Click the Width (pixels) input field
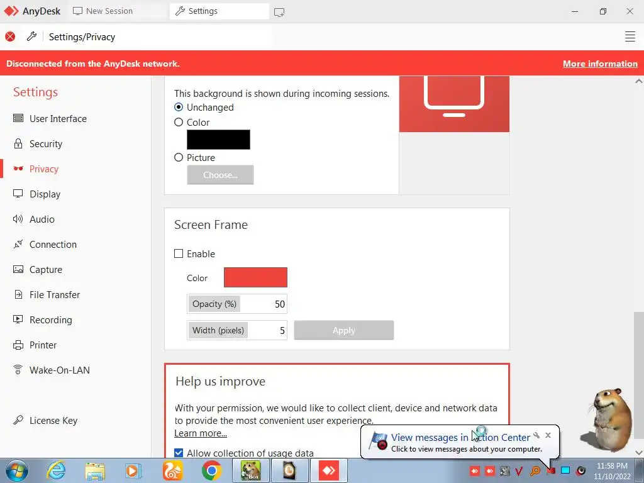Image resolution: width=644 pixels, height=483 pixels. click(x=237, y=330)
